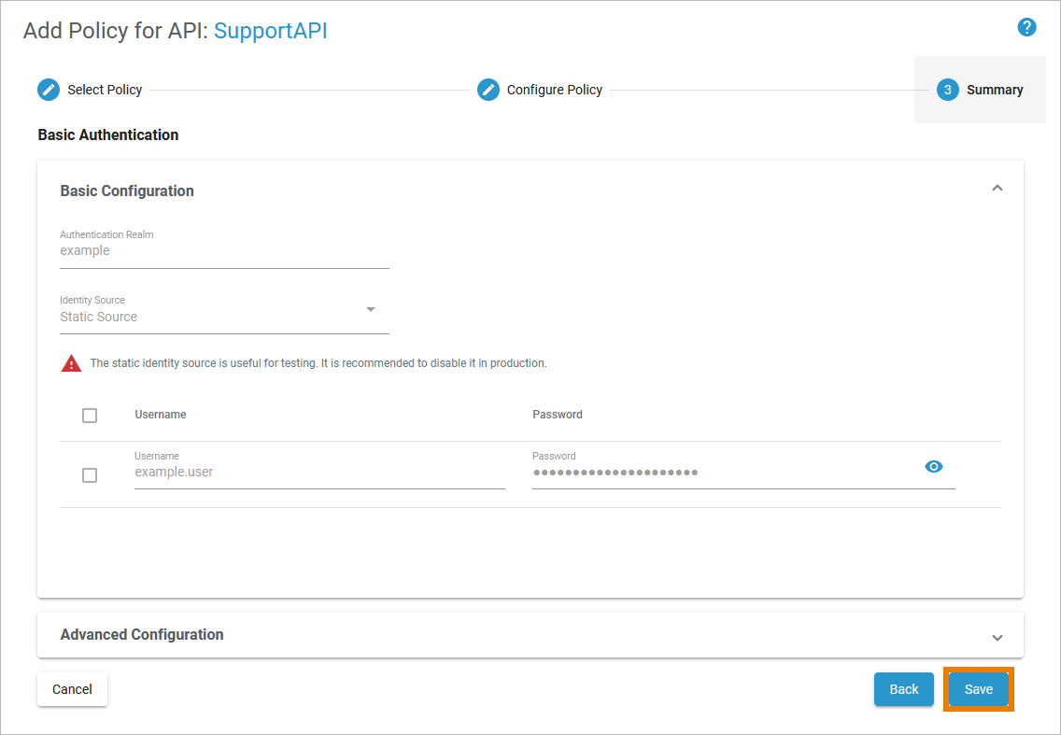The height and width of the screenshot is (735, 1061).
Task: Go to the Select Policy step
Action: 105,90
